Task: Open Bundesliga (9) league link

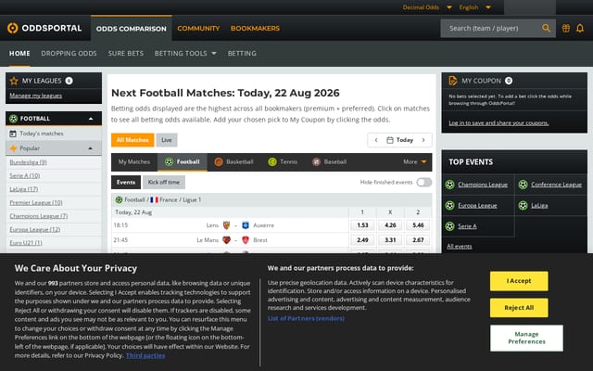Action: [29, 162]
